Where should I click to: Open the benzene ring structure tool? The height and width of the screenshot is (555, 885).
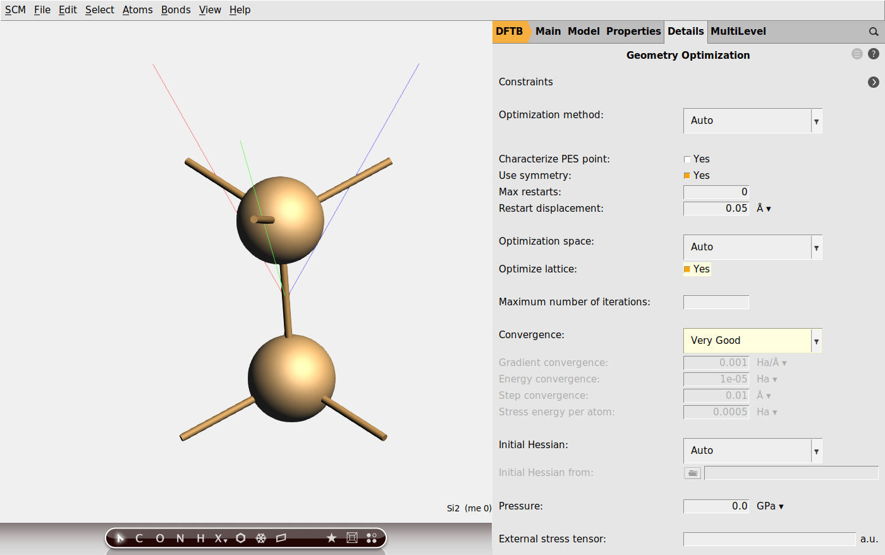click(241, 538)
